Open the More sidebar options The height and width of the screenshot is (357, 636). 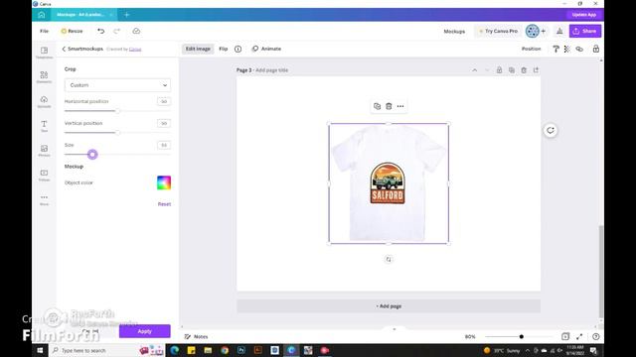44,199
